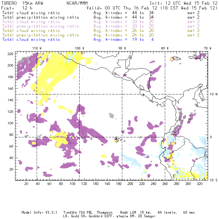219x219 pixels.
Task: Click blue 'Avg. k-index = 19 to 4' text
Action: tap(124, 40)
